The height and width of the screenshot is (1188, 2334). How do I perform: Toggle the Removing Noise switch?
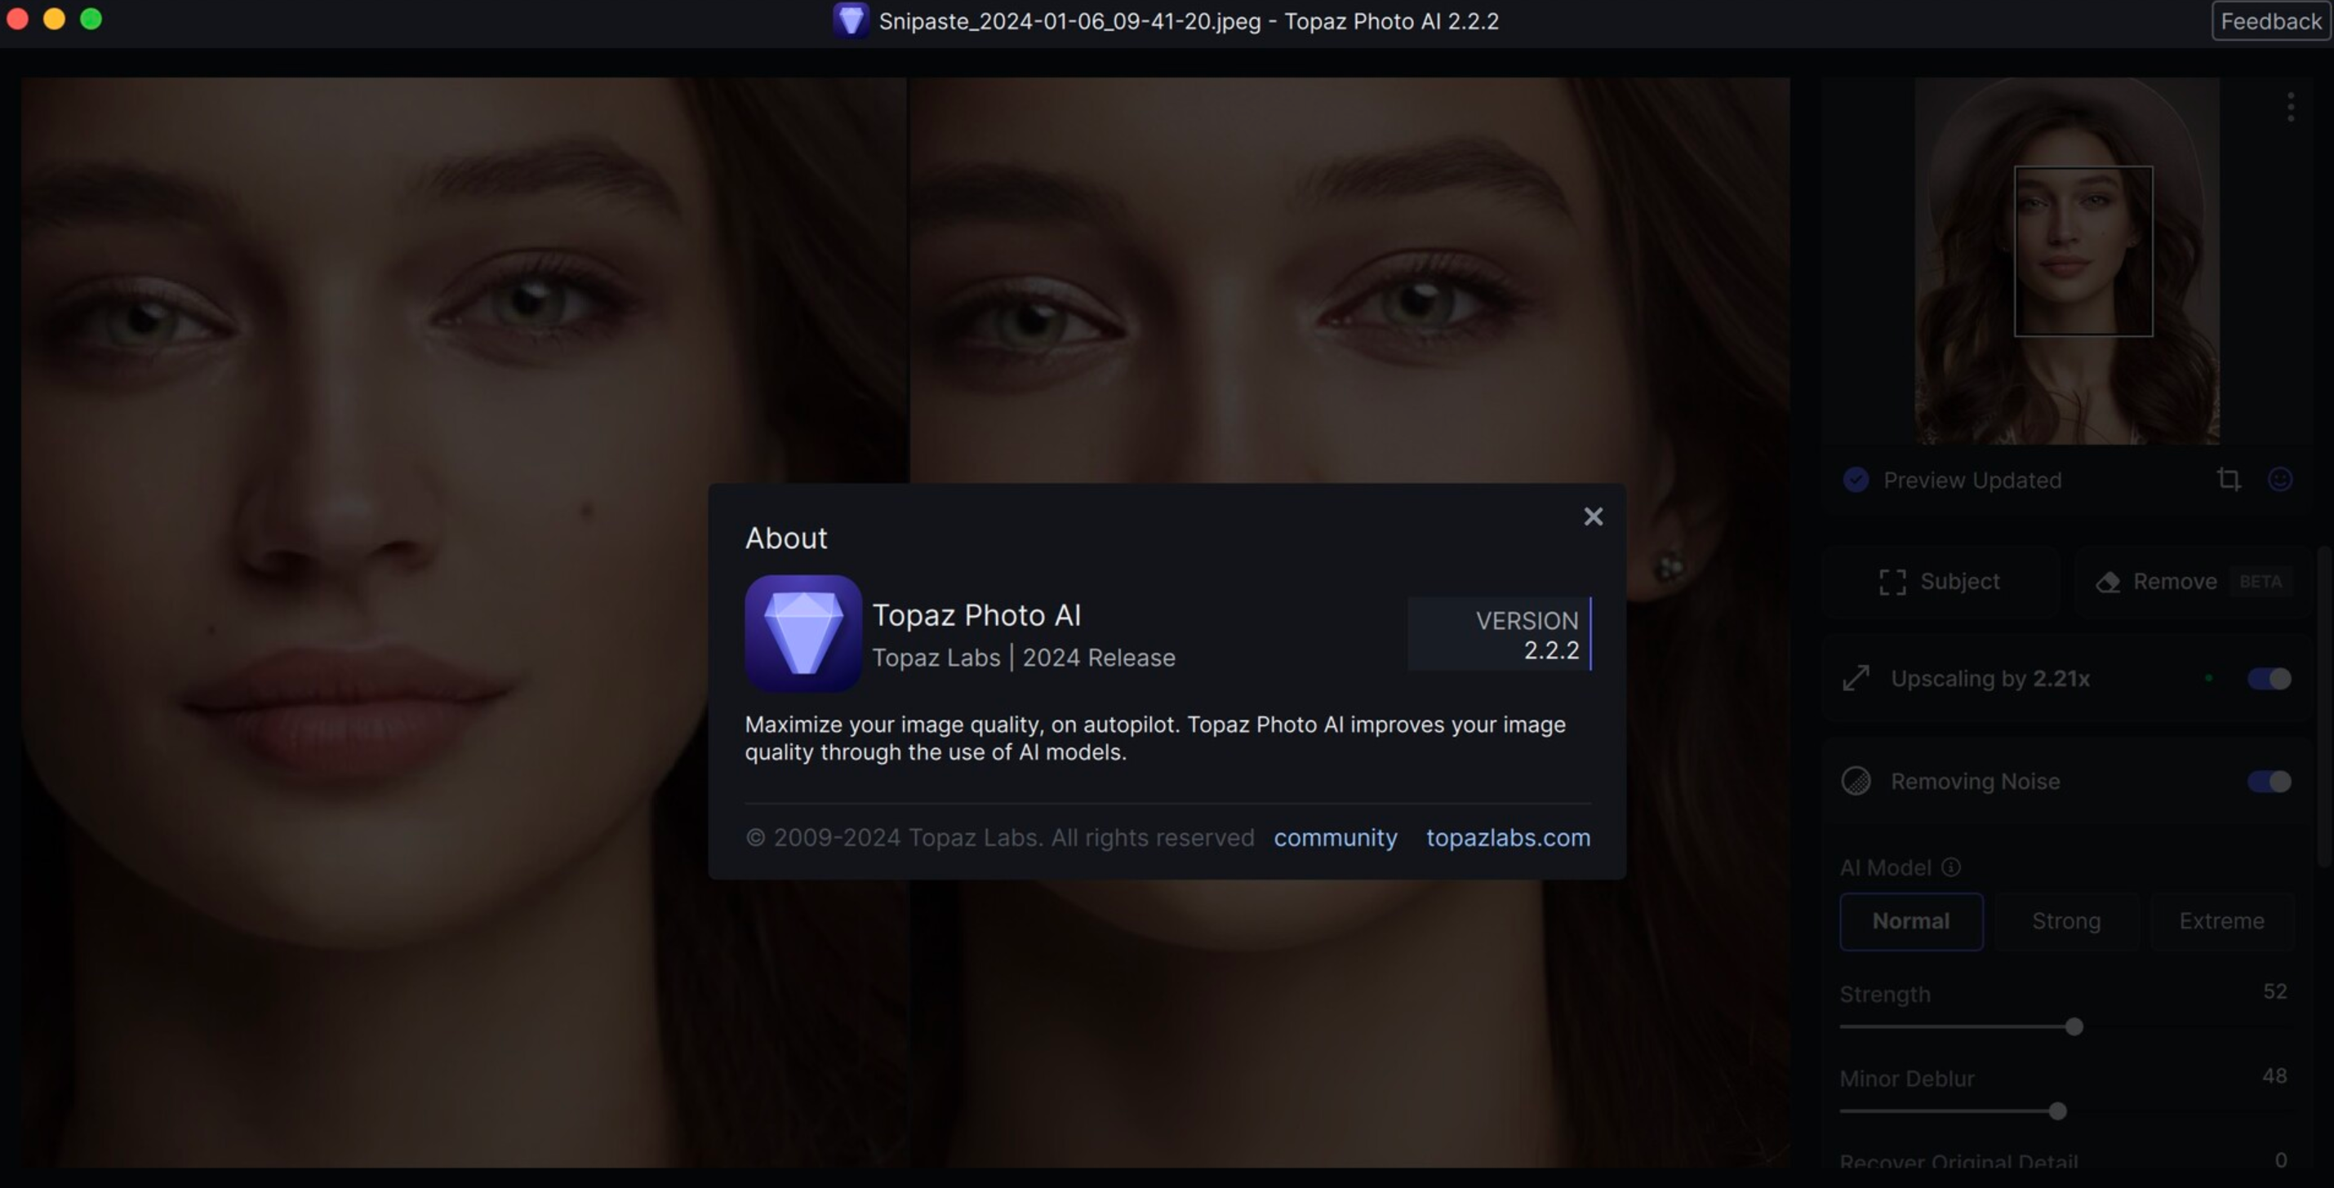tap(2269, 782)
